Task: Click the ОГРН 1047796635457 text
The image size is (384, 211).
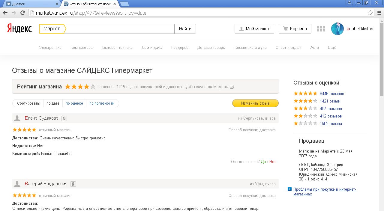Action: pyautogui.click(x=318, y=169)
